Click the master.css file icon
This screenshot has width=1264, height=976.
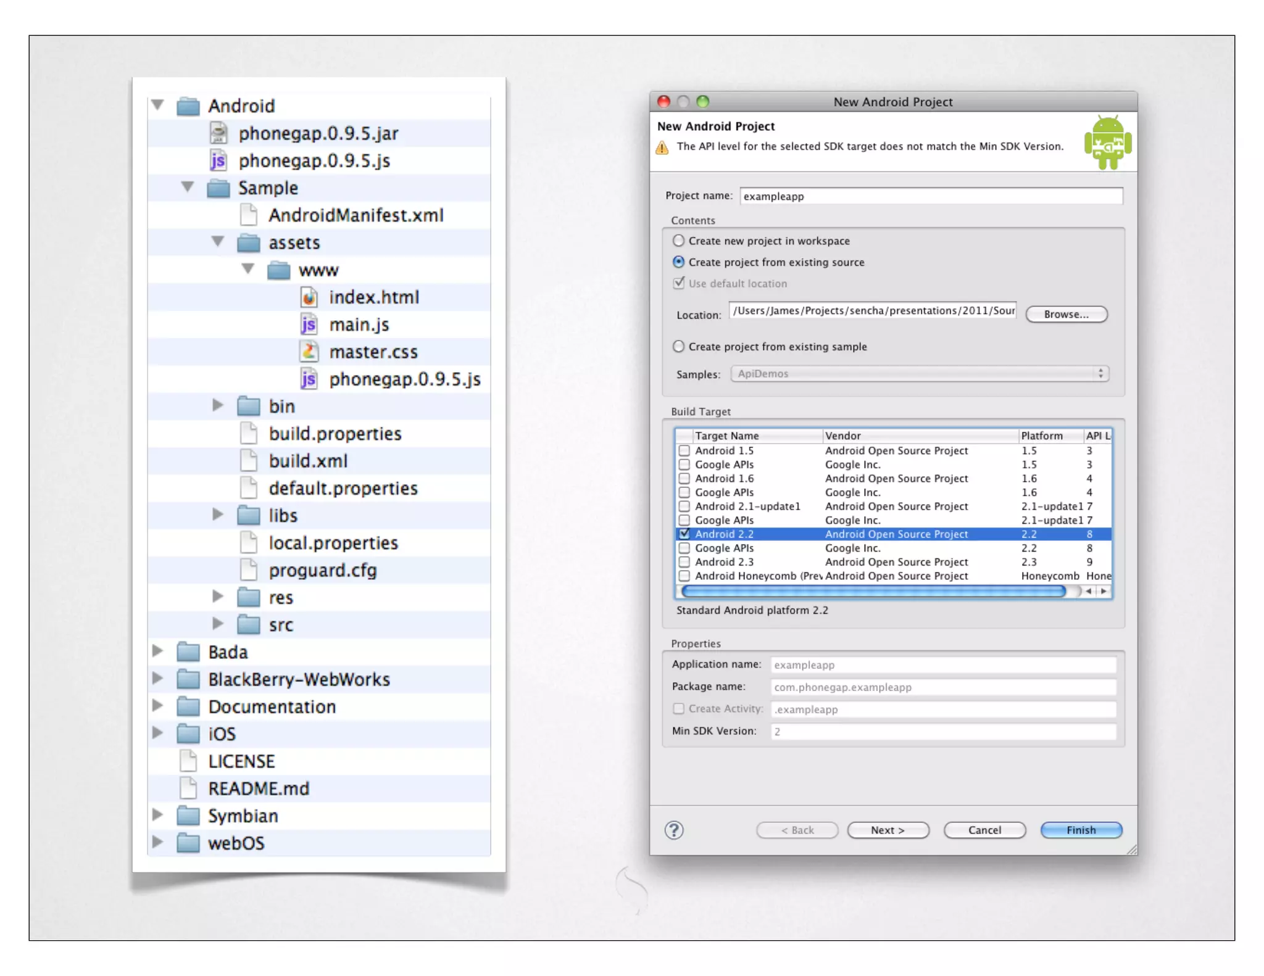pyautogui.click(x=309, y=352)
